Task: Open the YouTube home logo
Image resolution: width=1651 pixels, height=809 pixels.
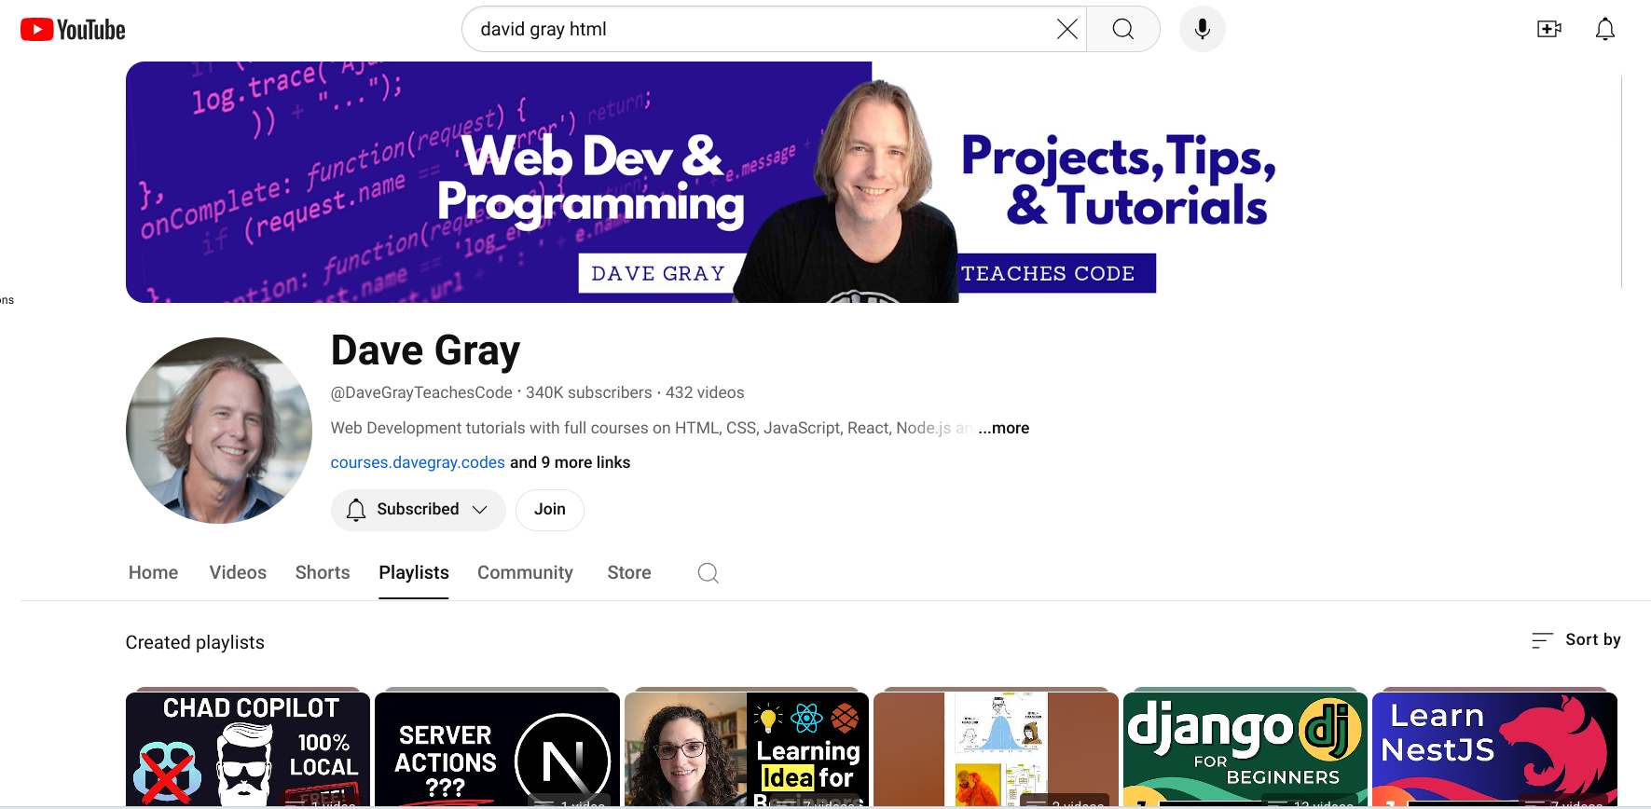Action: (73, 30)
